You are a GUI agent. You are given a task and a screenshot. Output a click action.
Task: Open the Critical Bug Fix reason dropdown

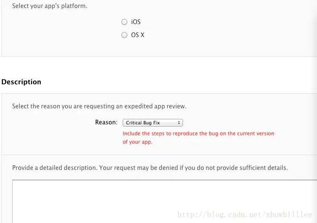[152, 123]
